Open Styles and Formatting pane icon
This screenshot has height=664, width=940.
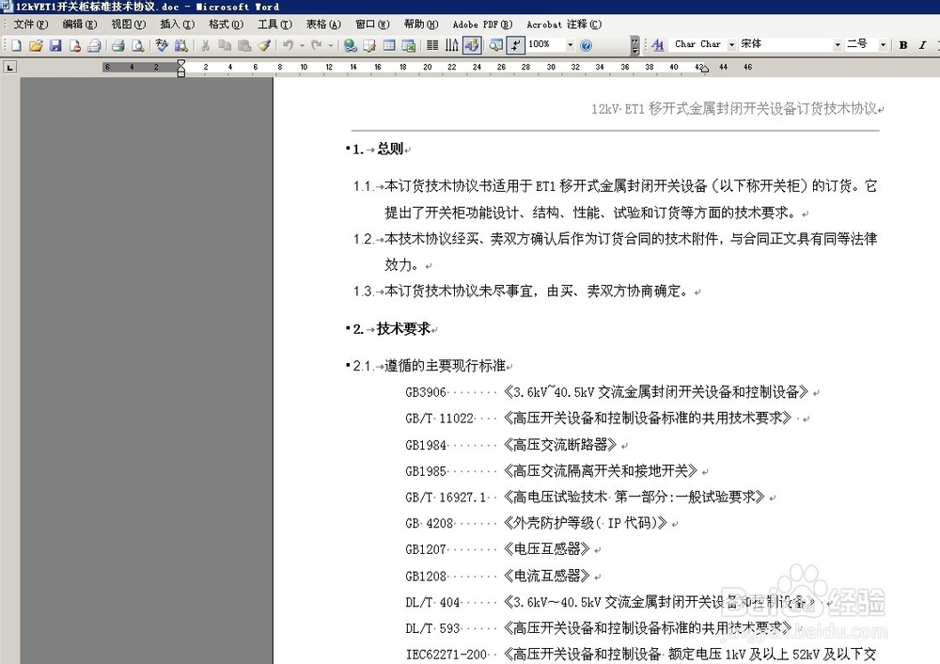[x=658, y=45]
